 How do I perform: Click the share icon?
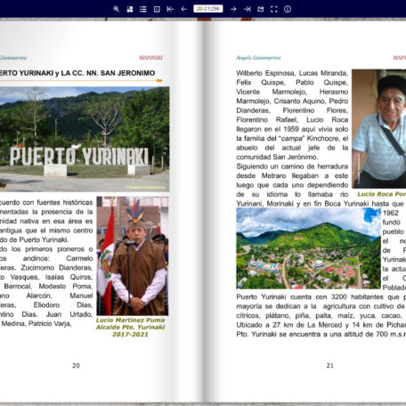tap(261, 9)
